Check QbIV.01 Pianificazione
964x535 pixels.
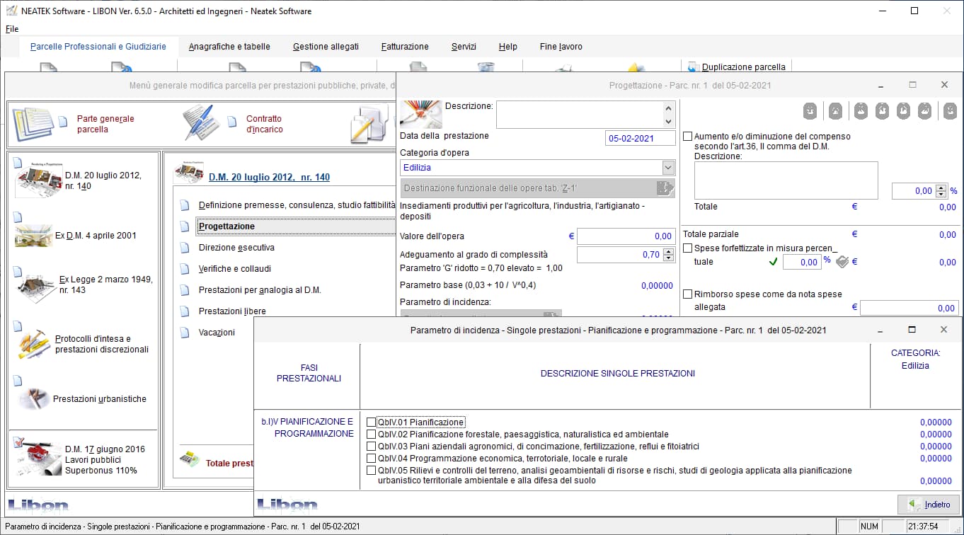pyautogui.click(x=371, y=422)
